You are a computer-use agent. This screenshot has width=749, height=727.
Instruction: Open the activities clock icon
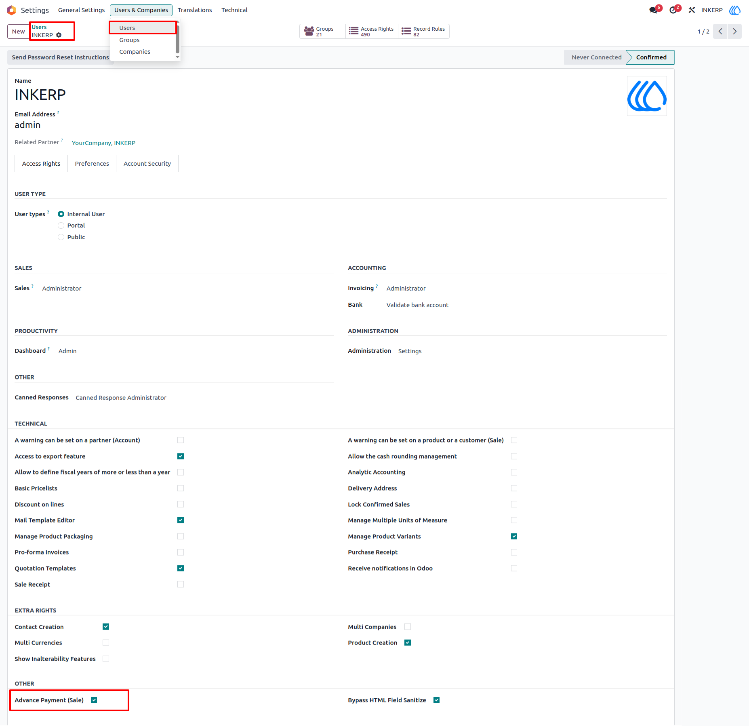point(673,10)
